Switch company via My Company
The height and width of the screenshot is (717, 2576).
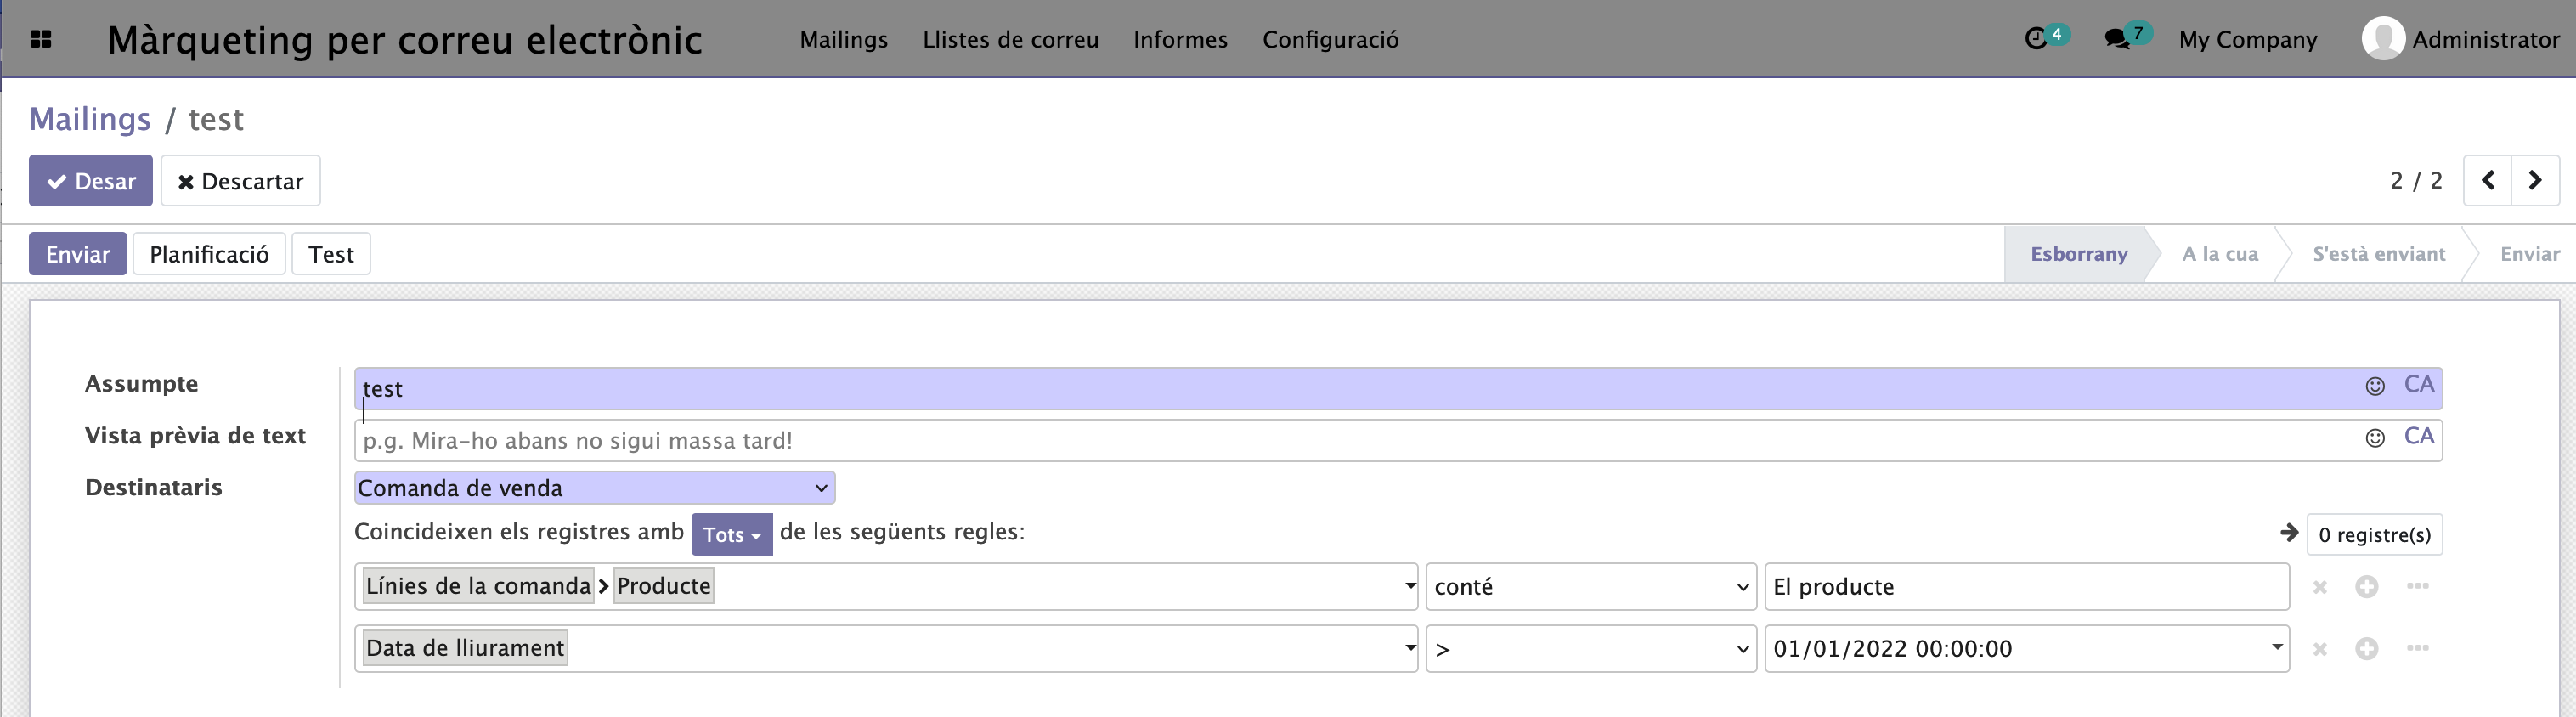(2247, 39)
